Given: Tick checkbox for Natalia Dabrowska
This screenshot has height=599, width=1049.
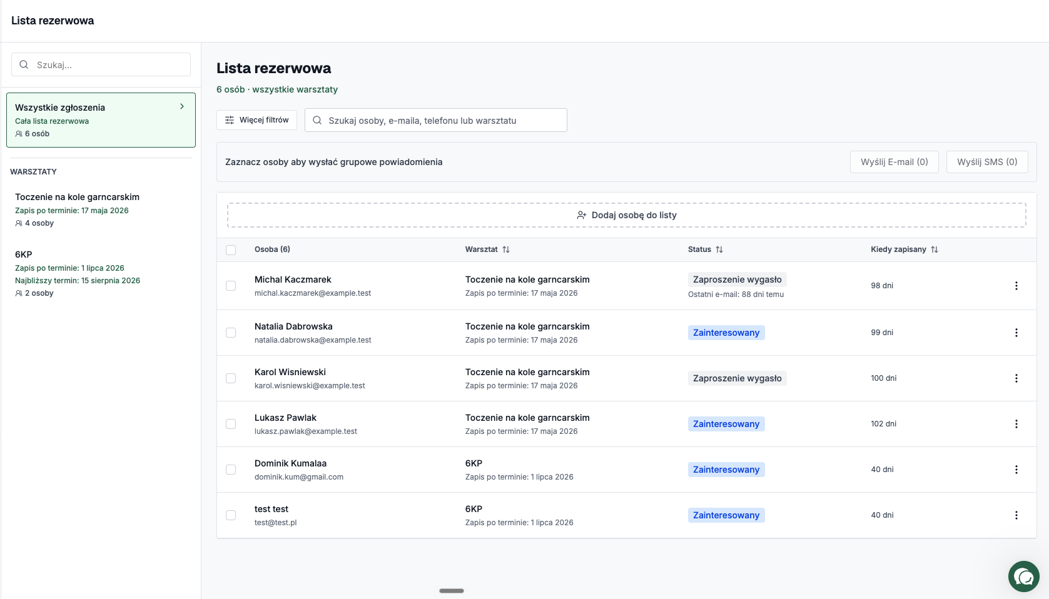Looking at the screenshot, I should 231,333.
